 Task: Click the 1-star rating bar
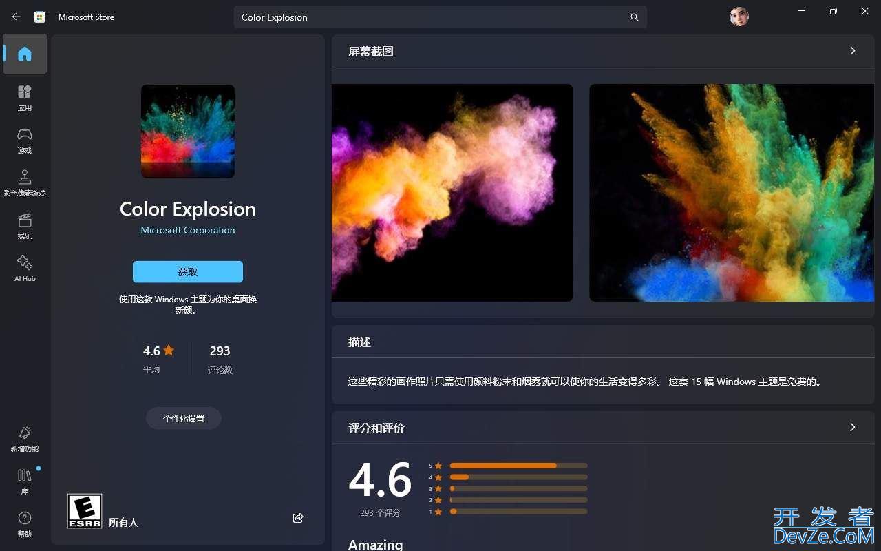(518, 512)
